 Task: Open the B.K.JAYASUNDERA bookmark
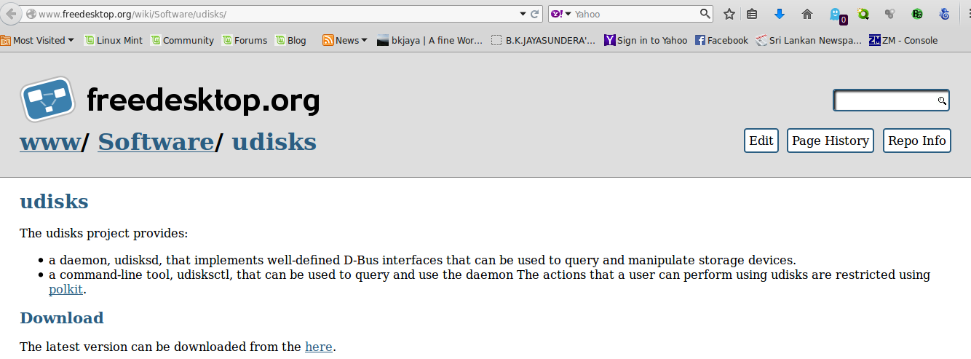click(x=544, y=41)
